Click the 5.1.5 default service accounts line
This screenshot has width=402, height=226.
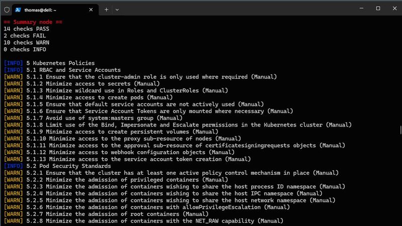point(134,104)
